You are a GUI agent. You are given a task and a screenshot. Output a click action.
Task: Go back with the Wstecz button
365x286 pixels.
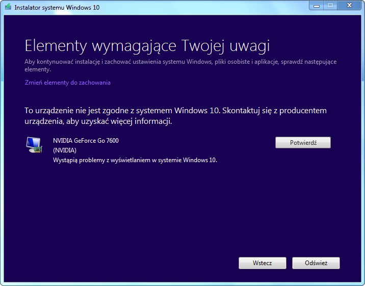pos(263,263)
